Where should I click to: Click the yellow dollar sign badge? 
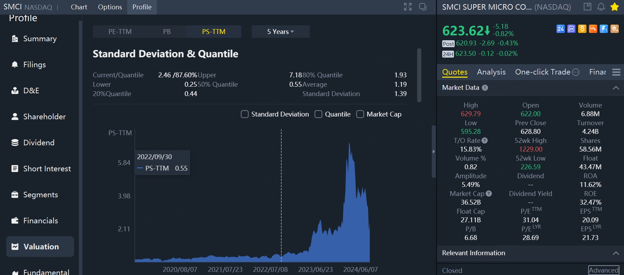[582, 29]
